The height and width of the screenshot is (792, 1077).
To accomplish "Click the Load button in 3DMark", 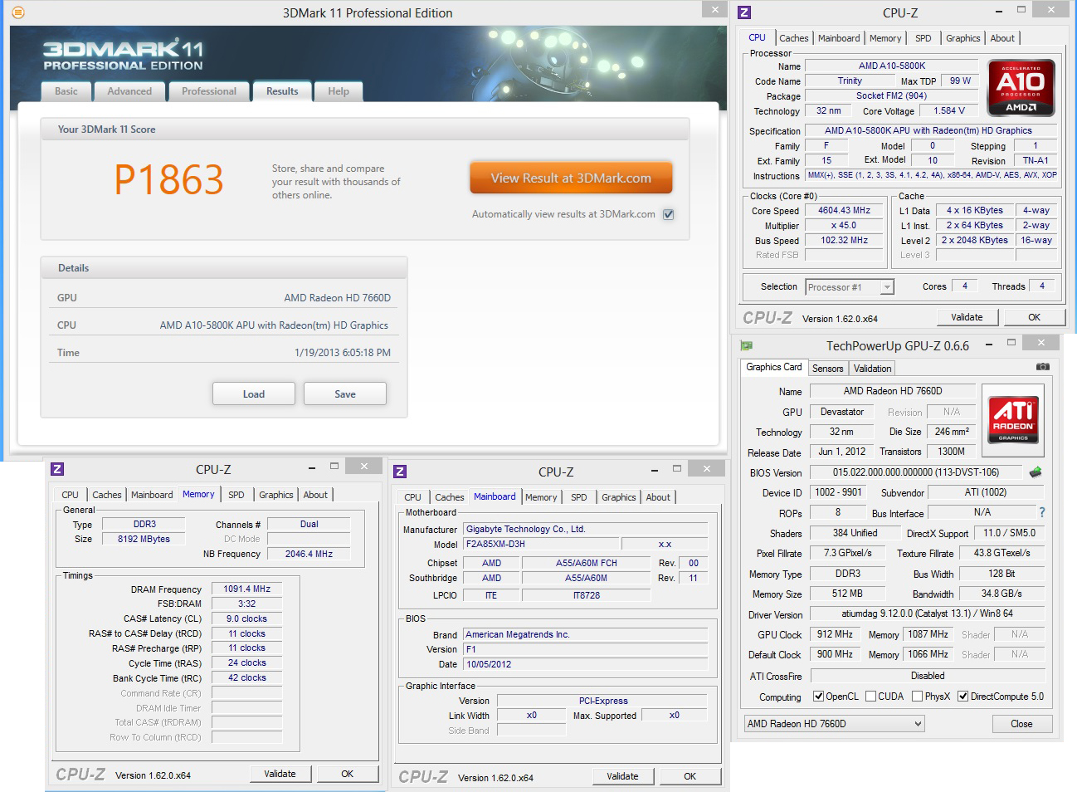I will coord(254,394).
